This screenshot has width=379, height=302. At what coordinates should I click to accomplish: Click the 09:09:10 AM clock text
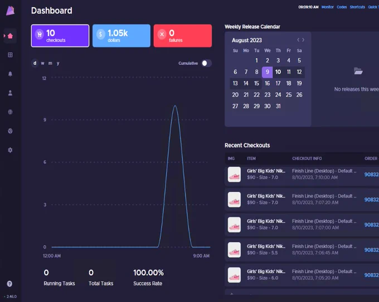point(308,7)
